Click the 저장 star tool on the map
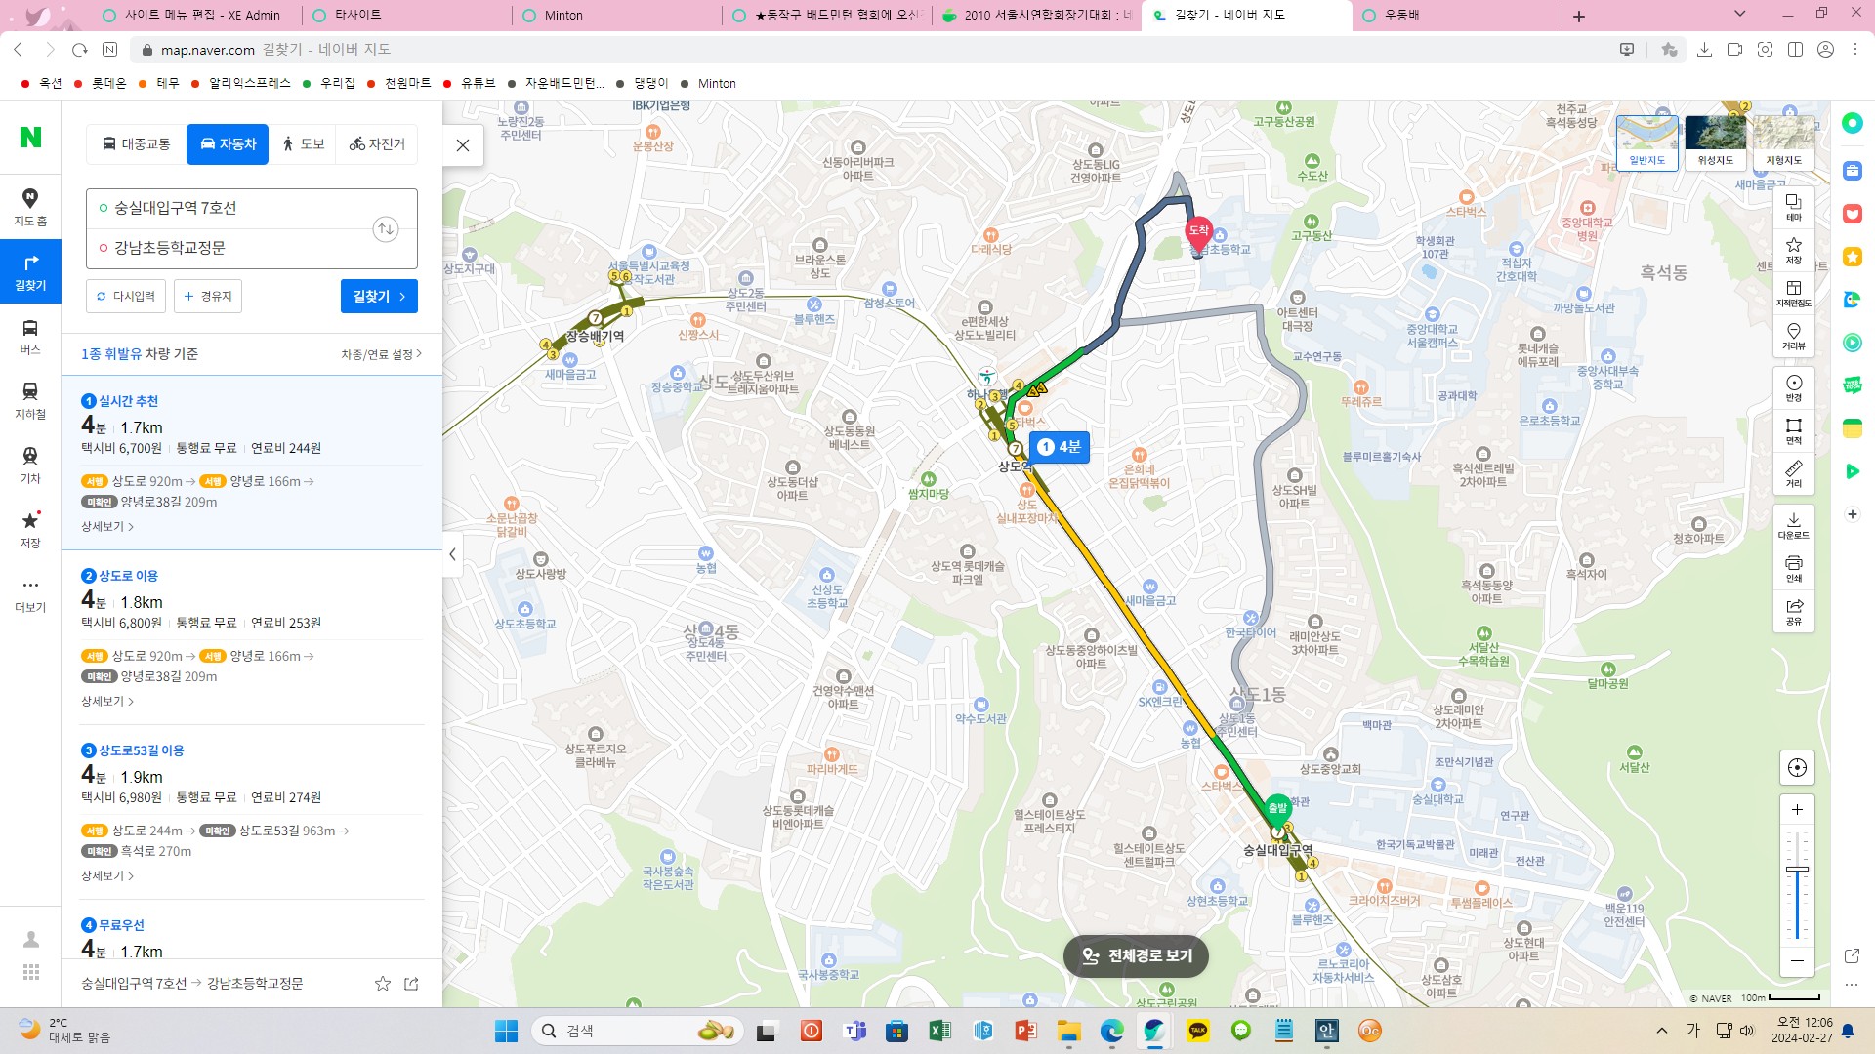 [x=1793, y=250]
